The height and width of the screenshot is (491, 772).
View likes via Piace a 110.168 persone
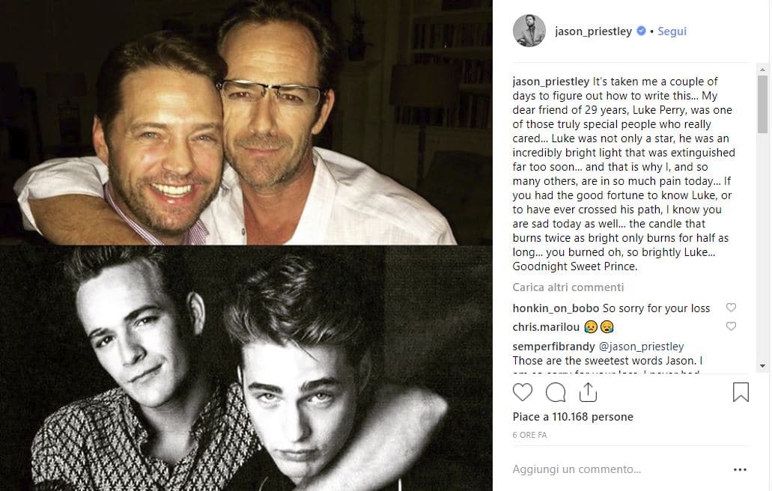pyautogui.click(x=573, y=417)
